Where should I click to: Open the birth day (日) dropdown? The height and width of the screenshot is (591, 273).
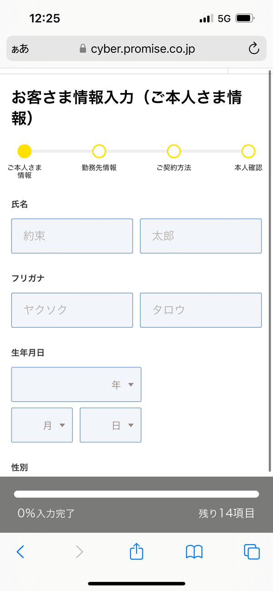111,425
